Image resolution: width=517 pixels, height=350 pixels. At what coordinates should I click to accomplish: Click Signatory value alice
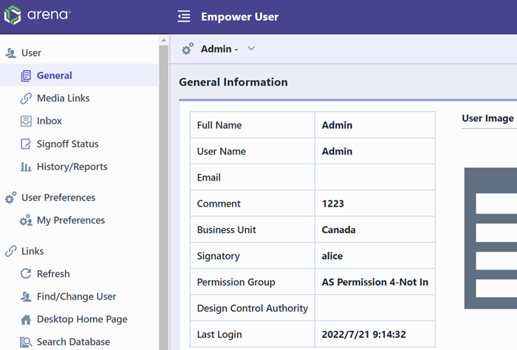click(332, 256)
